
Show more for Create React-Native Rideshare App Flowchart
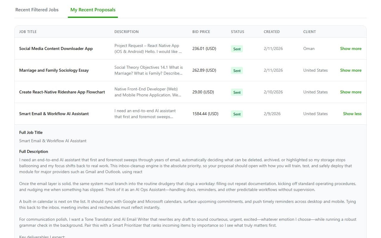point(351,92)
